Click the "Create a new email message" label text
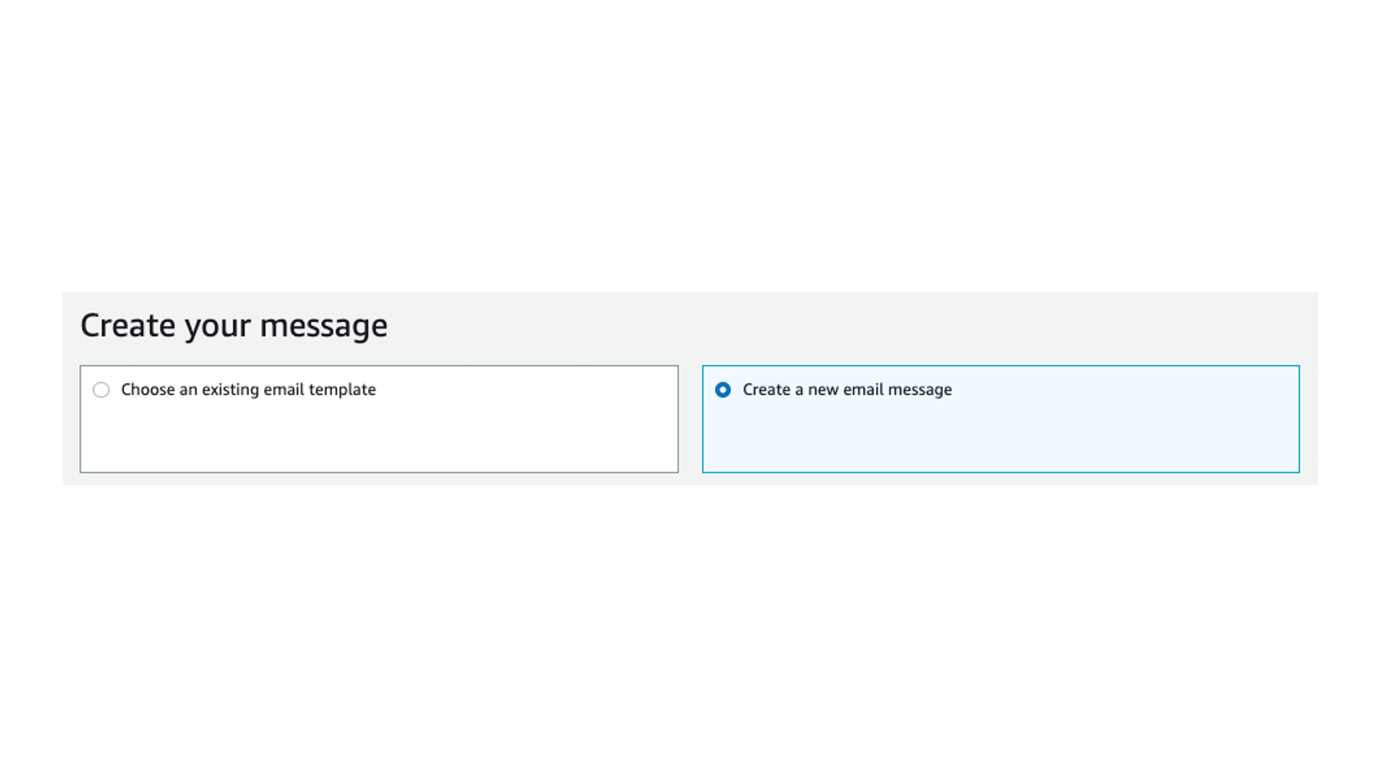 (846, 390)
